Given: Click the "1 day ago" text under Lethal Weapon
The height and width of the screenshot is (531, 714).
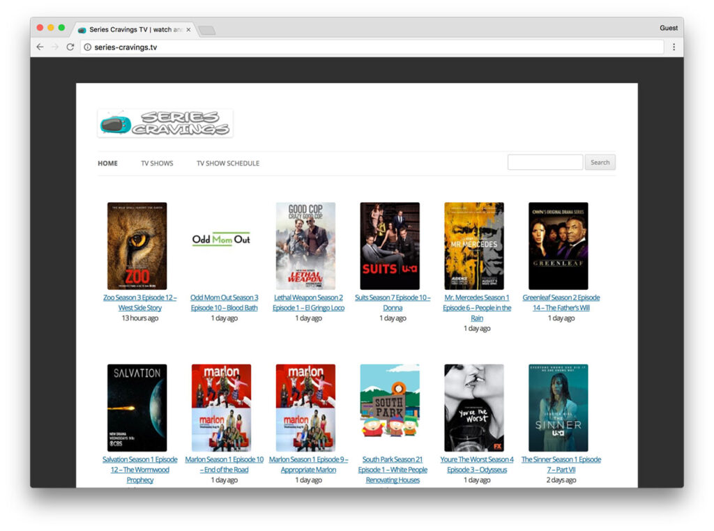Looking at the screenshot, I should (308, 318).
